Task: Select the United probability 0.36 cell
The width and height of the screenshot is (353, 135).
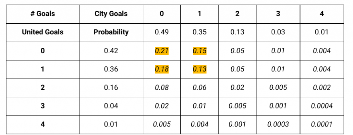Action: (111, 69)
